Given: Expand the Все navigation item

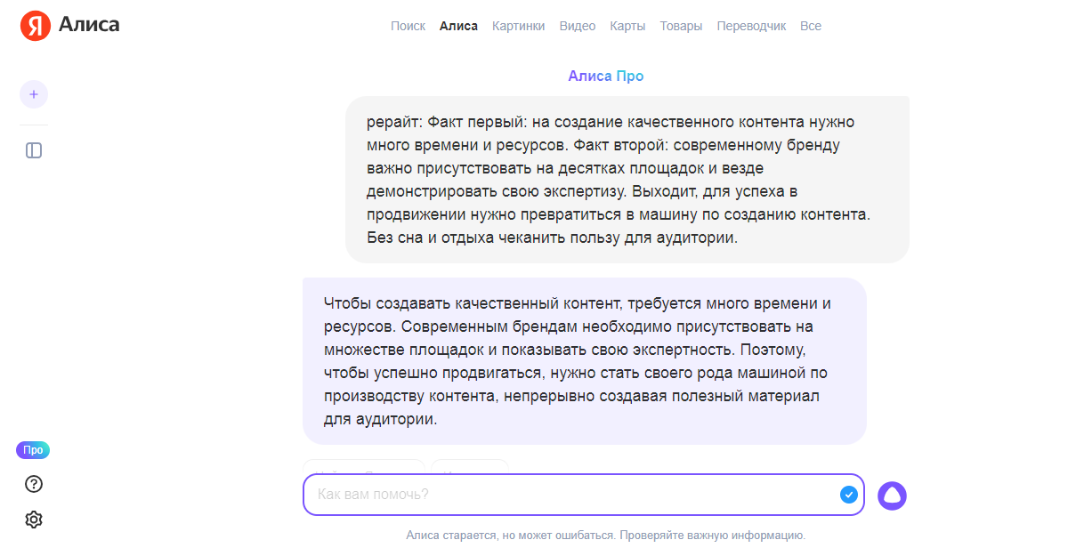Looking at the screenshot, I should click(810, 26).
